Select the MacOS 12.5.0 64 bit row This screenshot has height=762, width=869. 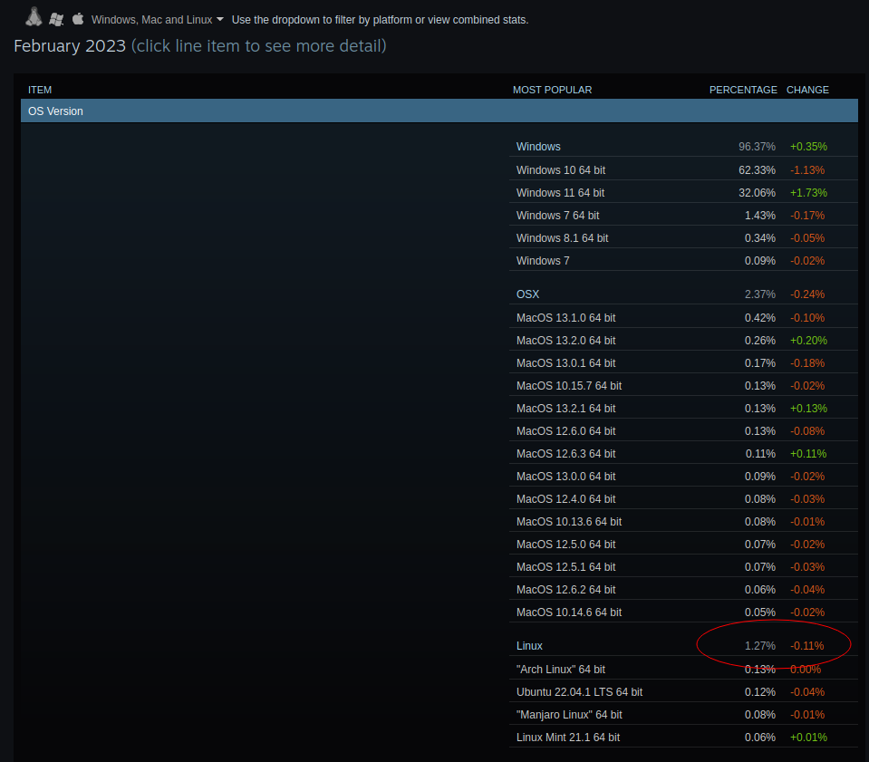(x=683, y=545)
